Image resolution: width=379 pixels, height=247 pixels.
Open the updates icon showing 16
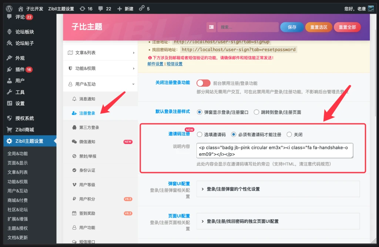click(82, 9)
